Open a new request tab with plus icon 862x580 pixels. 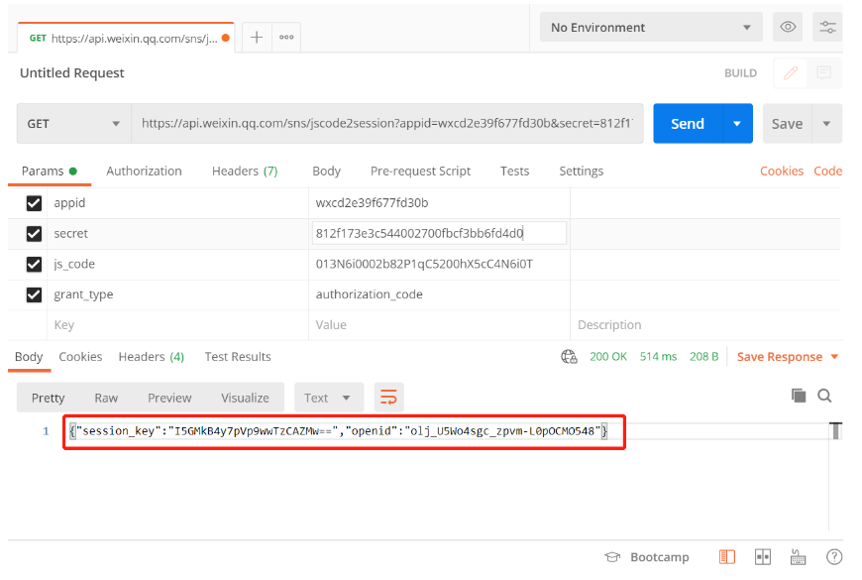pos(257,38)
